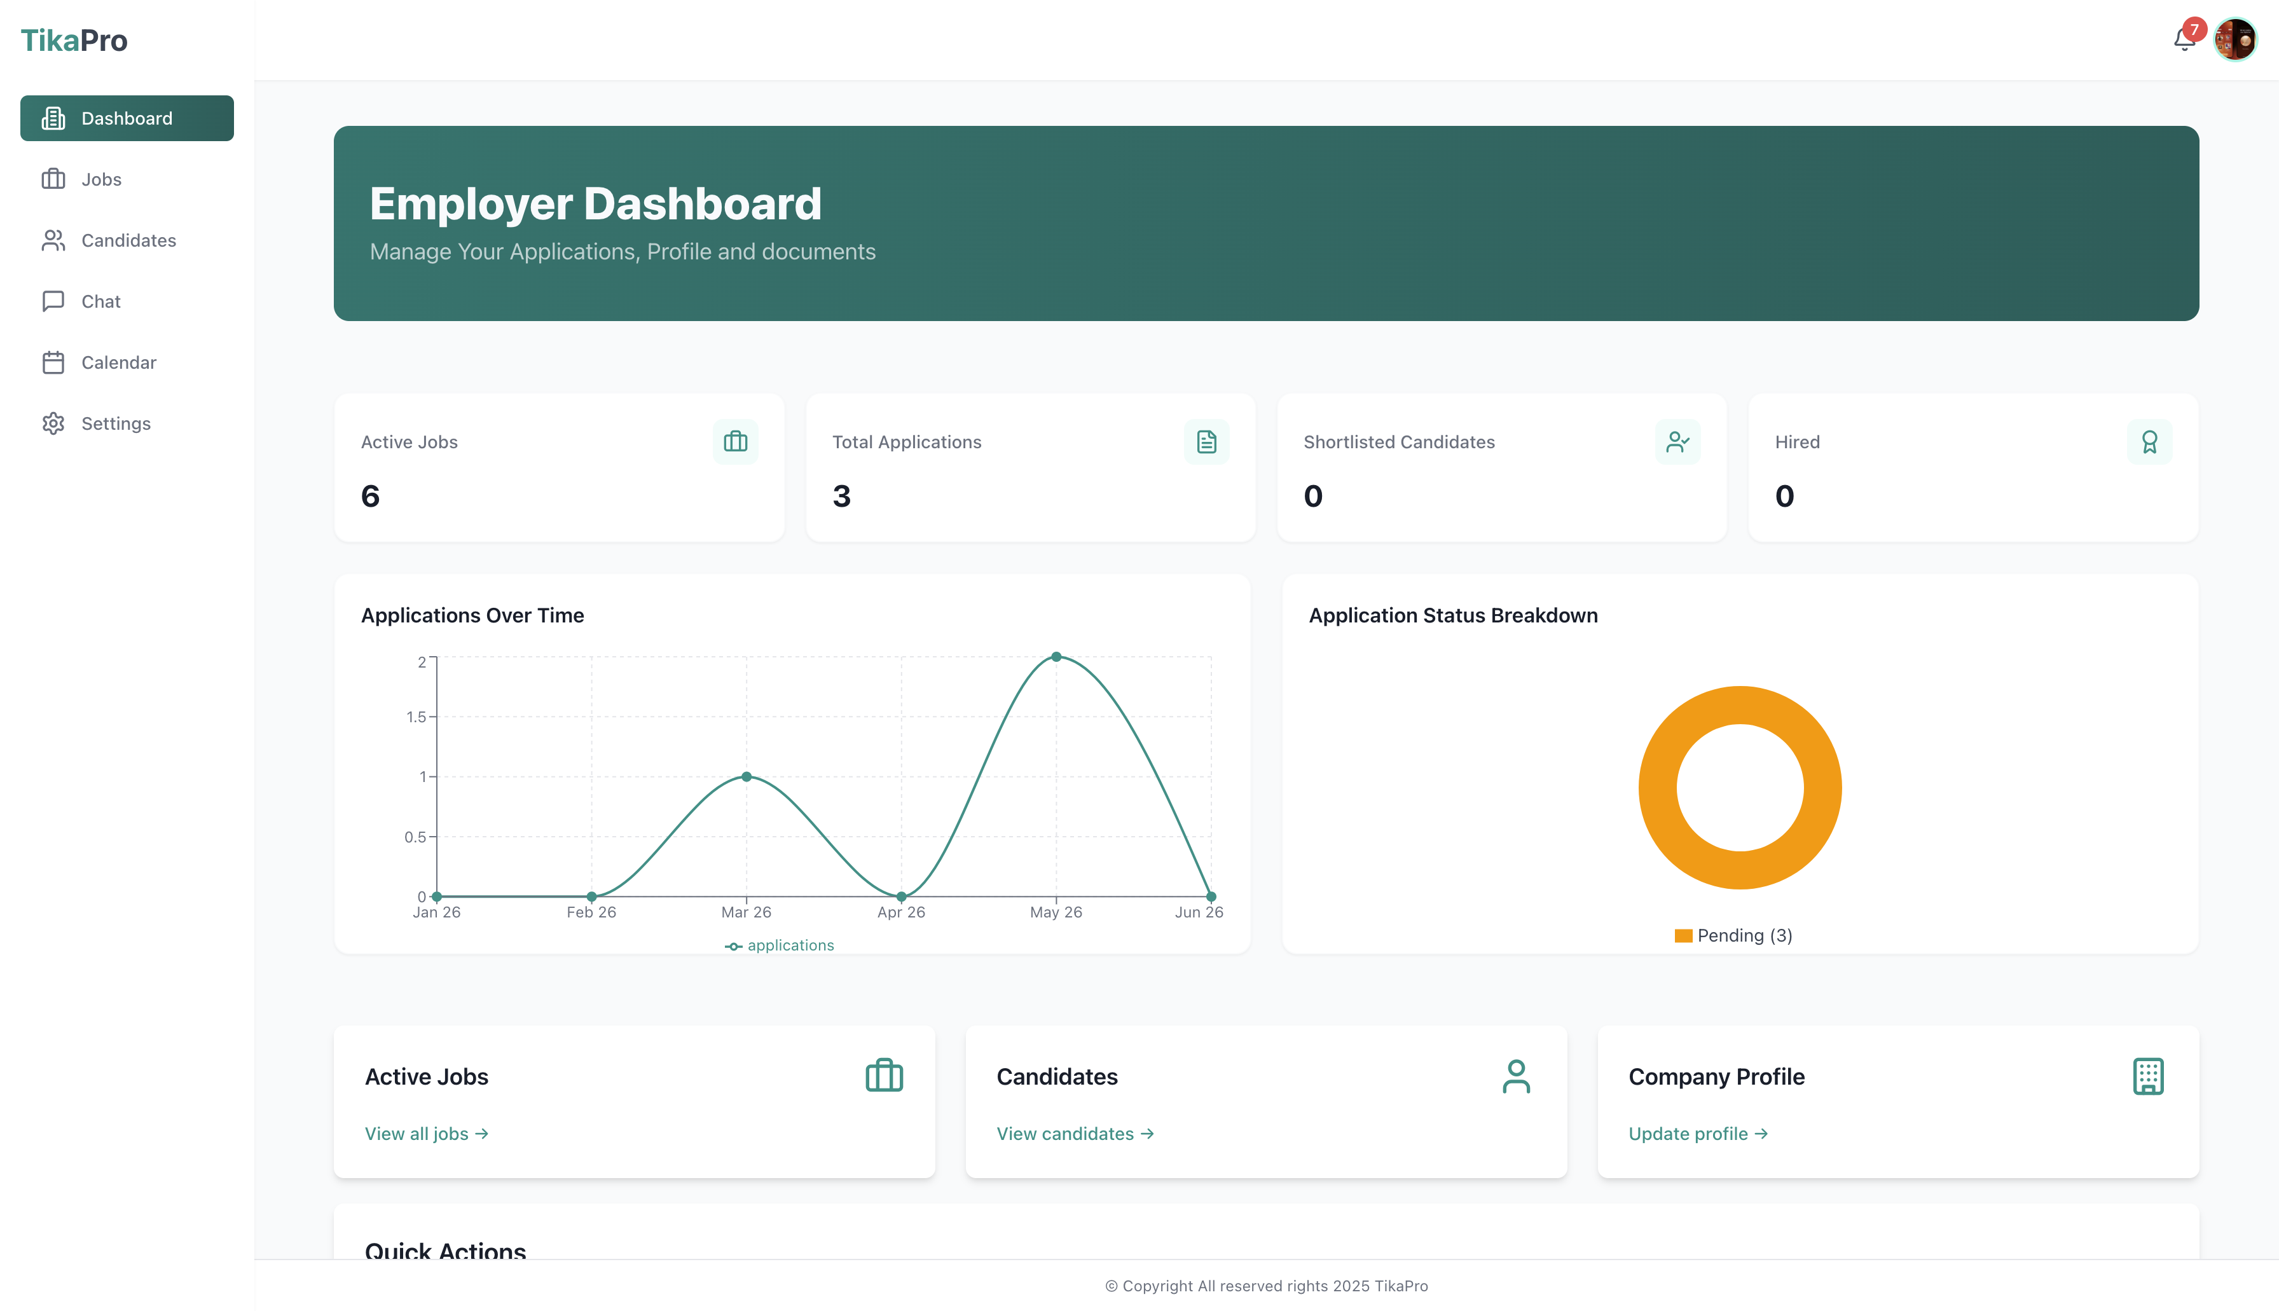This screenshot has height=1311, width=2279.
Task: Click the notification count badge 7
Action: pos(2194,30)
